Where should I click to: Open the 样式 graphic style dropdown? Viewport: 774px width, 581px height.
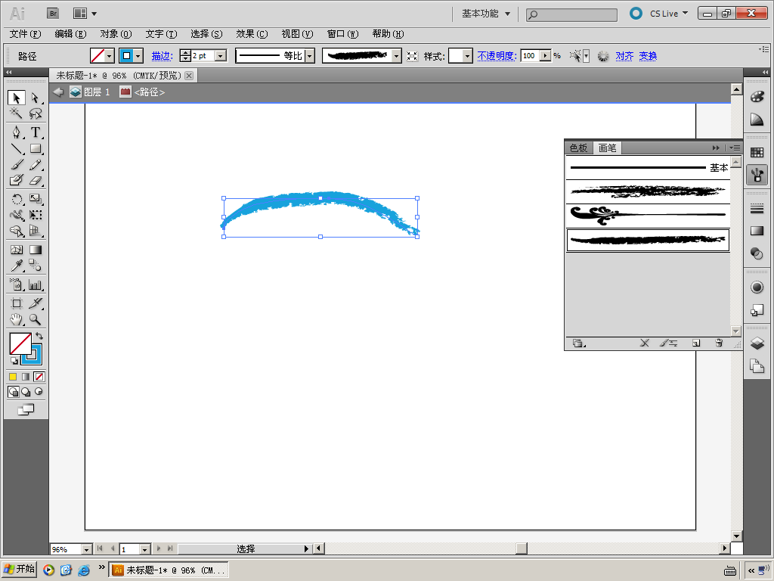click(x=467, y=56)
